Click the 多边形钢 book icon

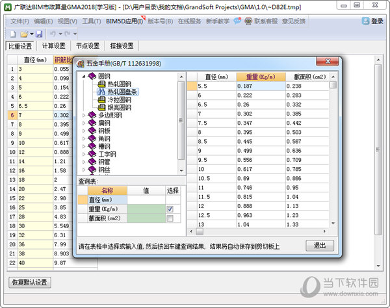92,115
